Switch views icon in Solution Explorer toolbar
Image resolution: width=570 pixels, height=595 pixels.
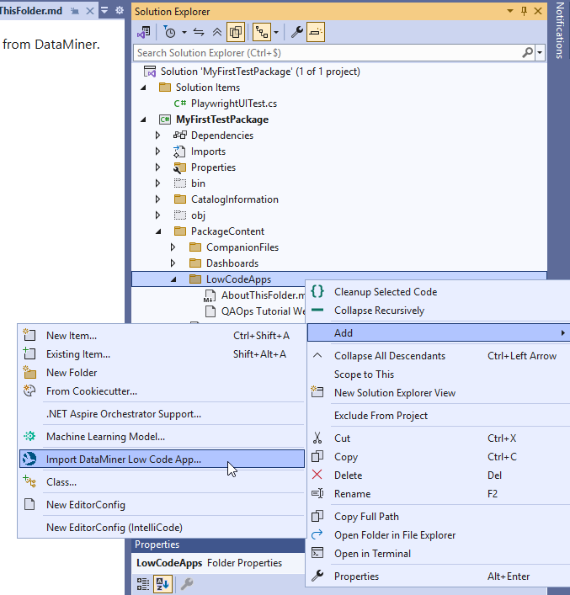144,32
